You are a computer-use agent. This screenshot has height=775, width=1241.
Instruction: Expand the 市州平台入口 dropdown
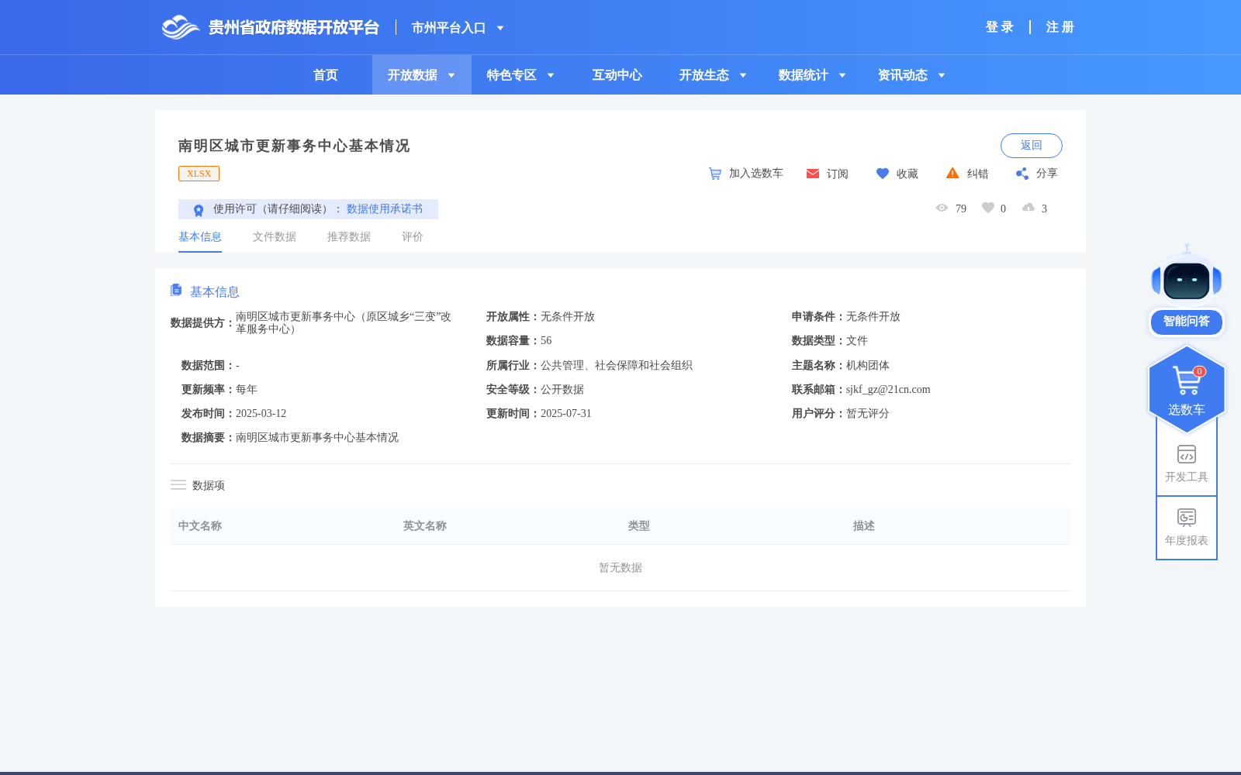[500, 28]
